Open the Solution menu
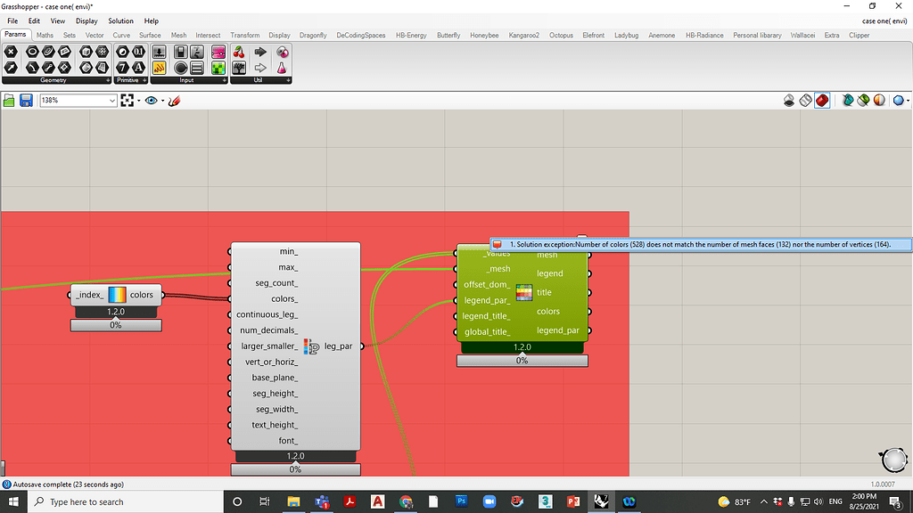 pyautogui.click(x=120, y=20)
